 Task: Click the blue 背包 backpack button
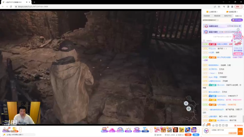coord(196,135)
